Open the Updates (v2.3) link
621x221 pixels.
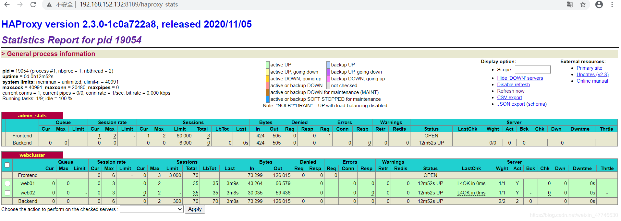tap(592, 75)
